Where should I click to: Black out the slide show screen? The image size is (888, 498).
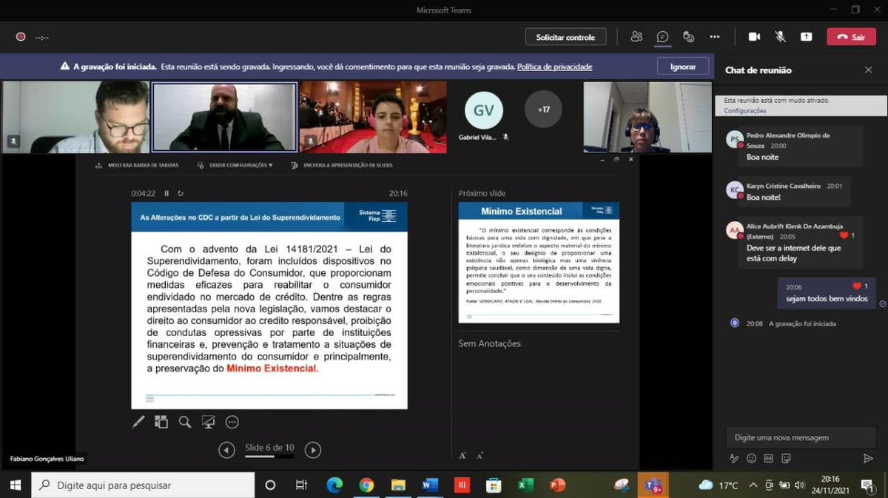pyautogui.click(x=209, y=422)
